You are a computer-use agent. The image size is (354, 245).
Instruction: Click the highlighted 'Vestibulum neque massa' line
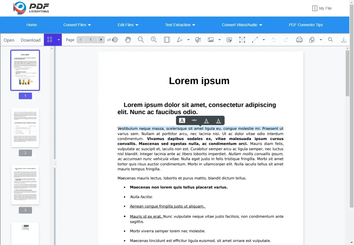pyautogui.click(x=200, y=128)
